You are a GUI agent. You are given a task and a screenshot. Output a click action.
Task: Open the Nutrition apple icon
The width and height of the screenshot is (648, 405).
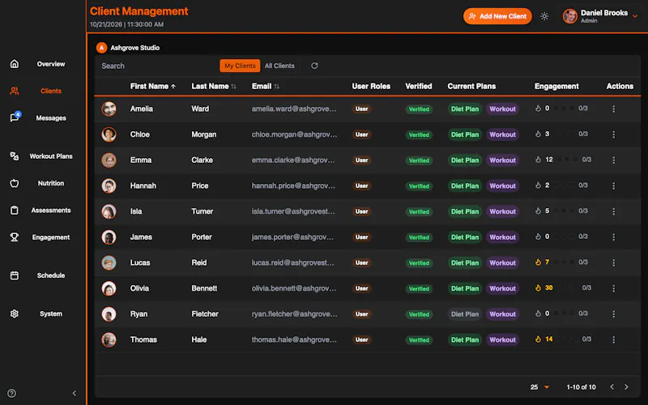click(x=15, y=183)
